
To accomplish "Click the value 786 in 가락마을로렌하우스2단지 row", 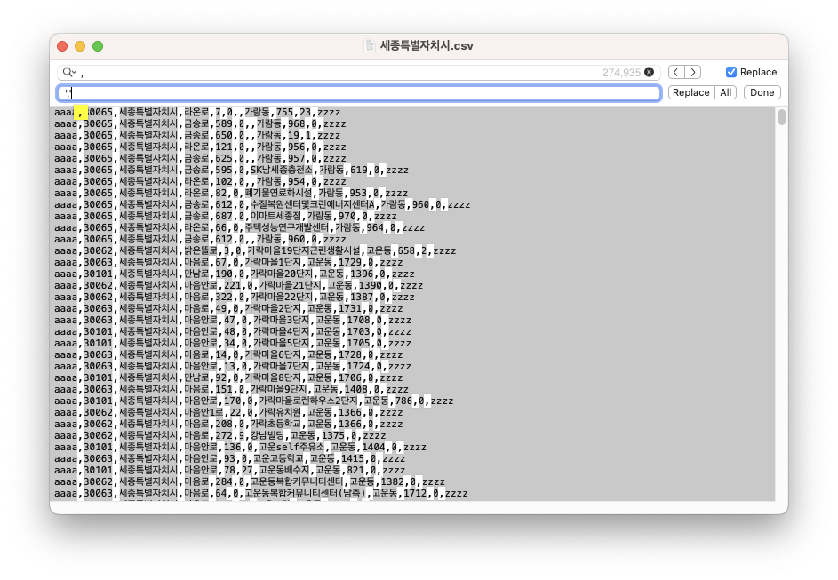I will [x=403, y=401].
